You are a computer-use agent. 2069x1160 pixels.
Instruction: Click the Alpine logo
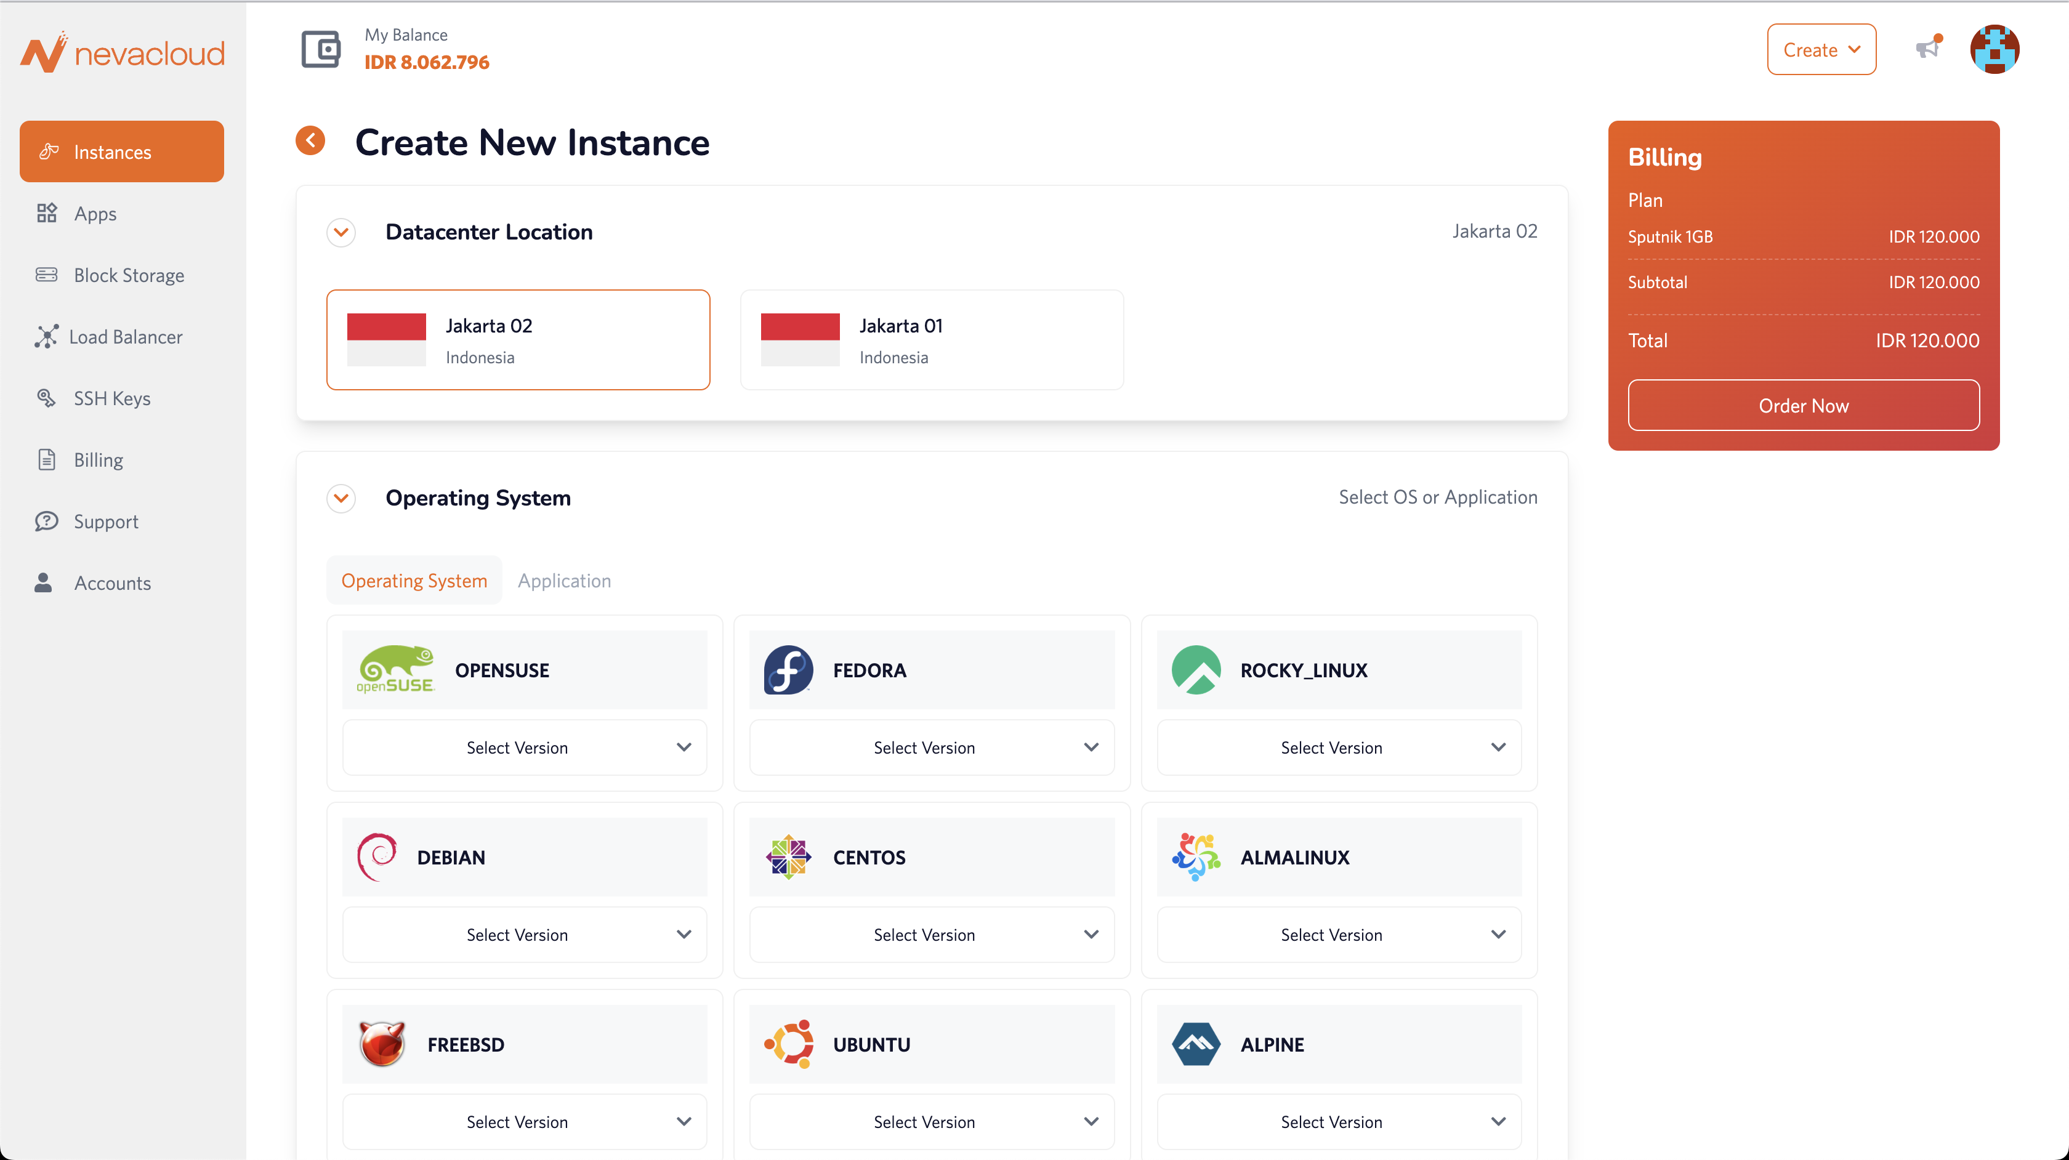pos(1196,1044)
